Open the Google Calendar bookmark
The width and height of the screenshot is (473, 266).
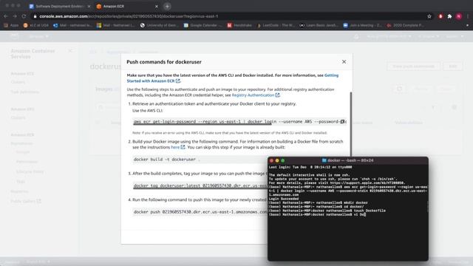tap(203, 25)
